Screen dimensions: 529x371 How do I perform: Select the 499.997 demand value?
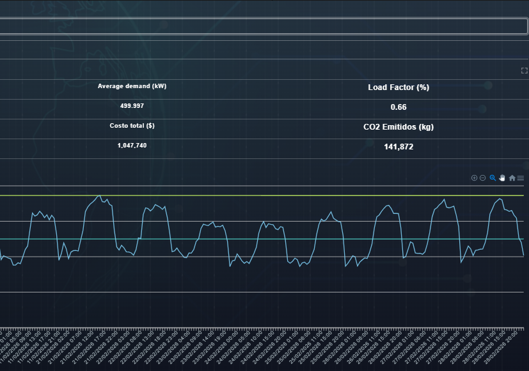[x=132, y=106]
